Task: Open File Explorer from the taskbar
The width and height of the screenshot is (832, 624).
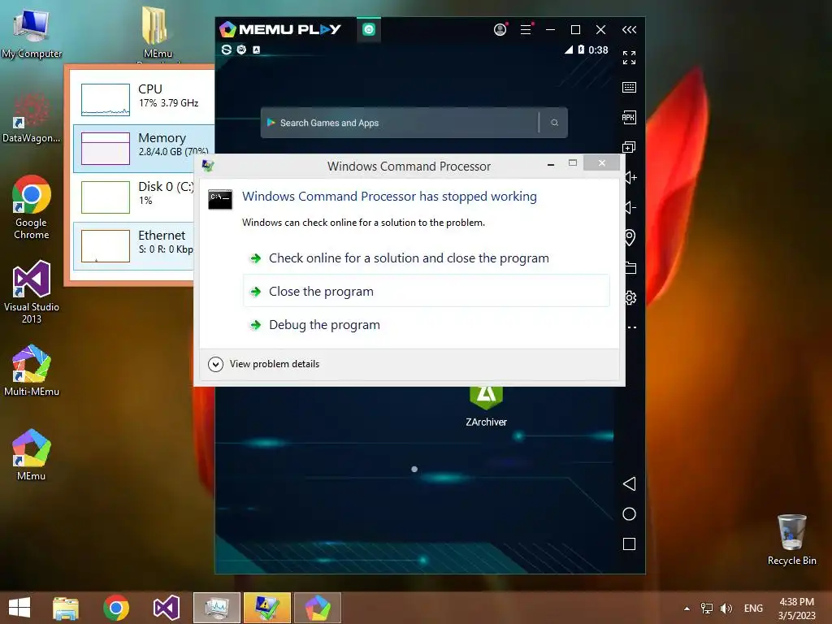Action: pos(66,608)
